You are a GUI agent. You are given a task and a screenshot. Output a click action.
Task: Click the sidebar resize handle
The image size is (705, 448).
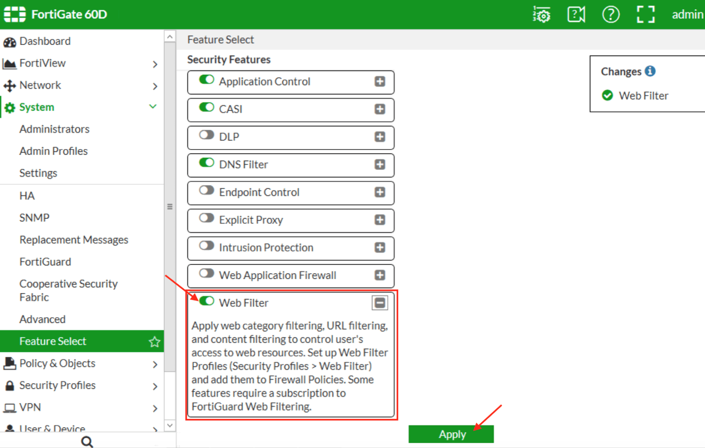click(170, 206)
